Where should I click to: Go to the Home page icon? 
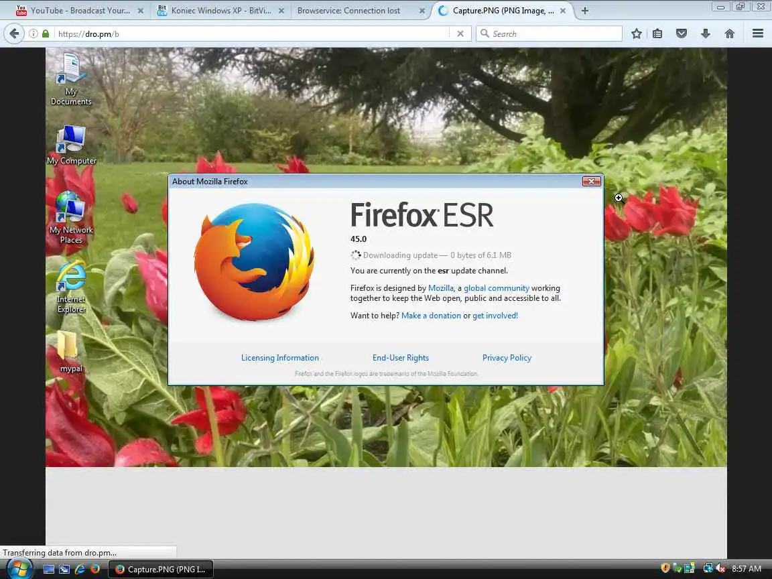[x=730, y=34]
